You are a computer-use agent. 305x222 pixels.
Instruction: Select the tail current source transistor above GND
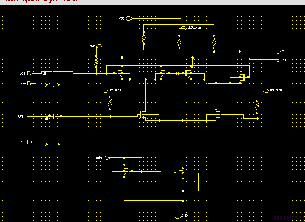tap(180, 173)
